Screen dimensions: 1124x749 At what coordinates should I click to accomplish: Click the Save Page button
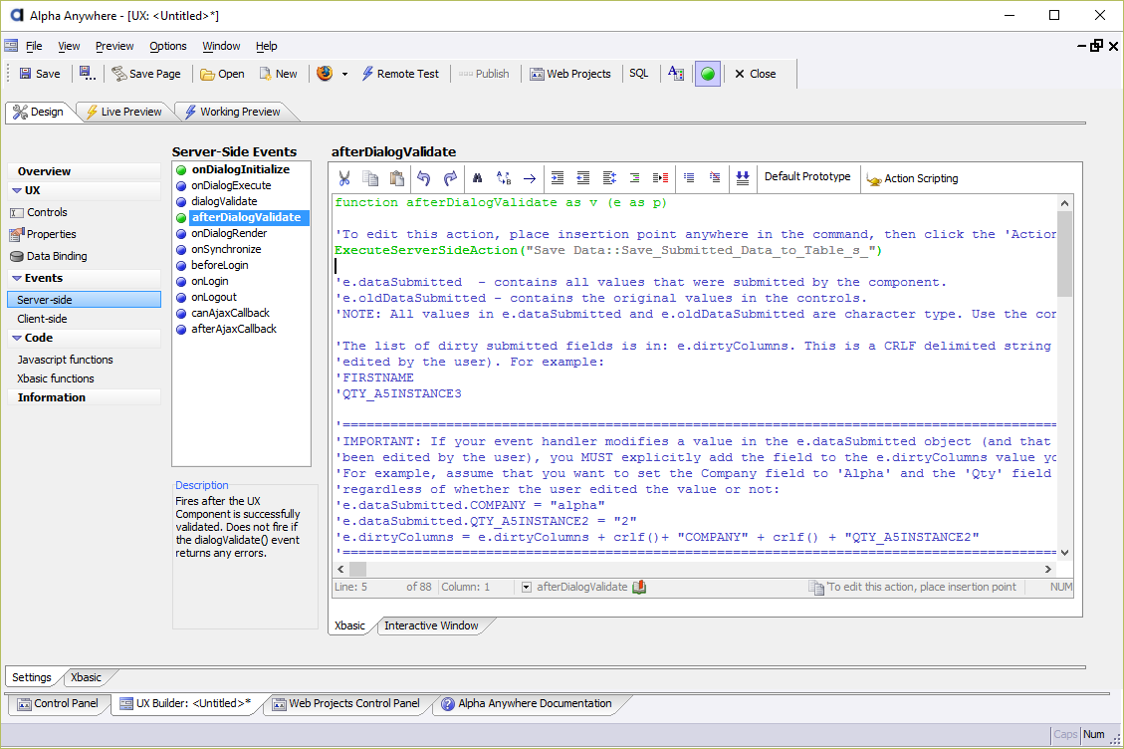[146, 73]
